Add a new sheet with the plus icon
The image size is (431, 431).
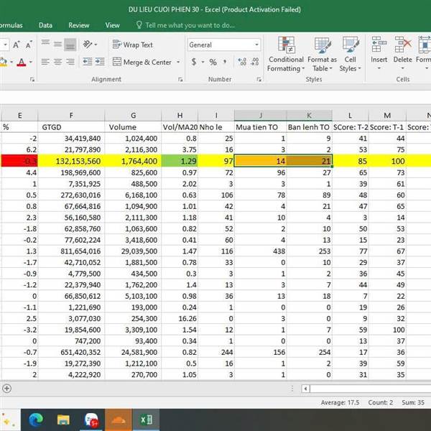[x=7, y=389]
